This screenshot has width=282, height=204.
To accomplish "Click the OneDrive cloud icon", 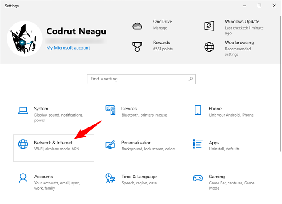I will pos(138,26).
